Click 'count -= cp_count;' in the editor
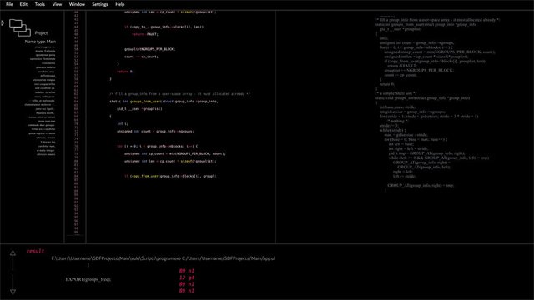 tap(141, 57)
